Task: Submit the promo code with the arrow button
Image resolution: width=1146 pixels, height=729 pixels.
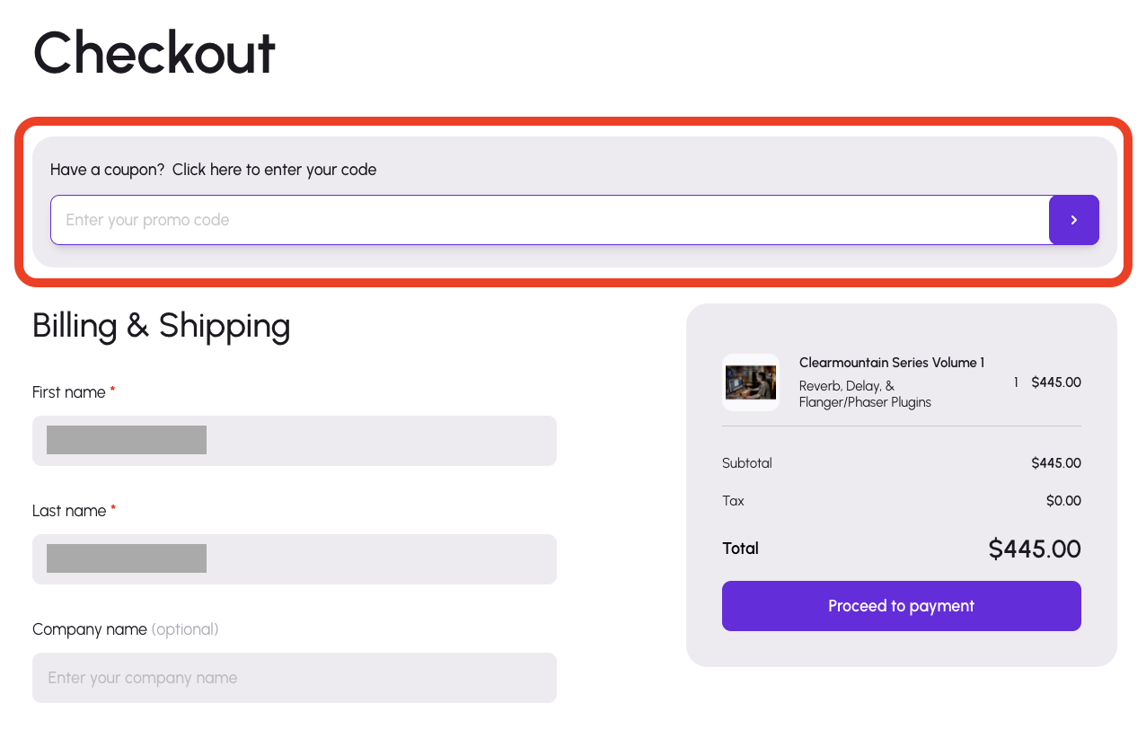Action: coord(1073,220)
